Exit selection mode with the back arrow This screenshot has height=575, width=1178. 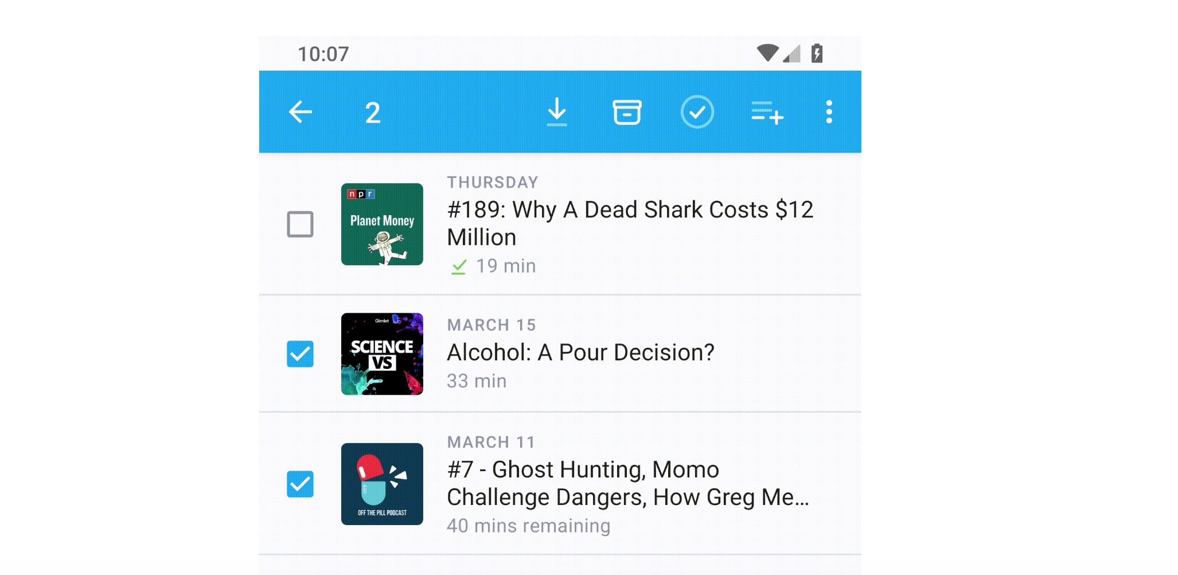[301, 112]
